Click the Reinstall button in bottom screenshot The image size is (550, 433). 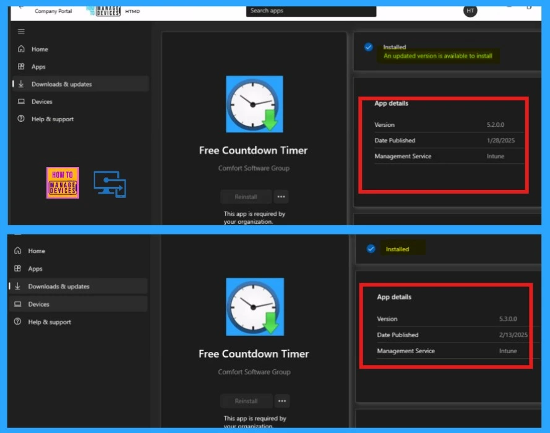pyautogui.click(x=246, y=401)
